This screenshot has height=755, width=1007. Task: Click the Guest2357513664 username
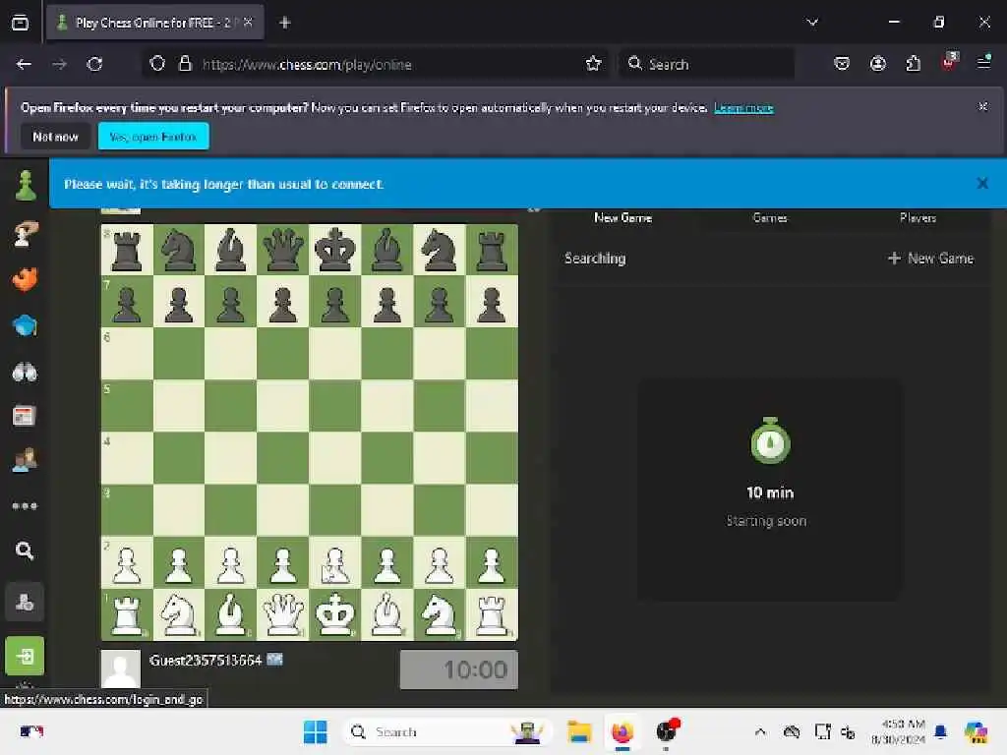[206, 660]
